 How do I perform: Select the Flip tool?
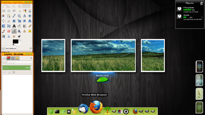coord(4,26)
